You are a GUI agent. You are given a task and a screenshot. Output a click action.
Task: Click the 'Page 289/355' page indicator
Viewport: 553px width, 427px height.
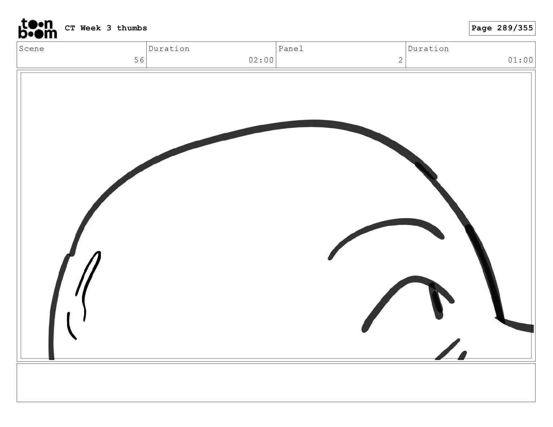click(502, 28)
